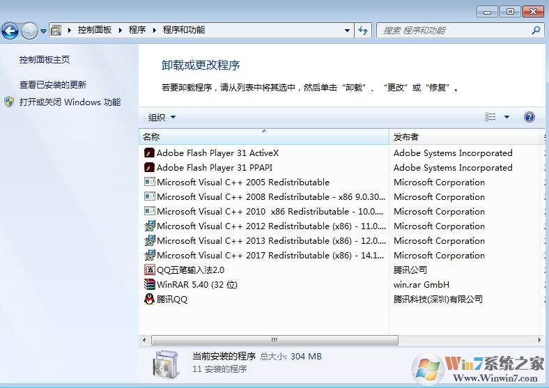This screenshot has height=388, width=549.
Task: Sort by the 名称 column header
Action: pos(264,137)
